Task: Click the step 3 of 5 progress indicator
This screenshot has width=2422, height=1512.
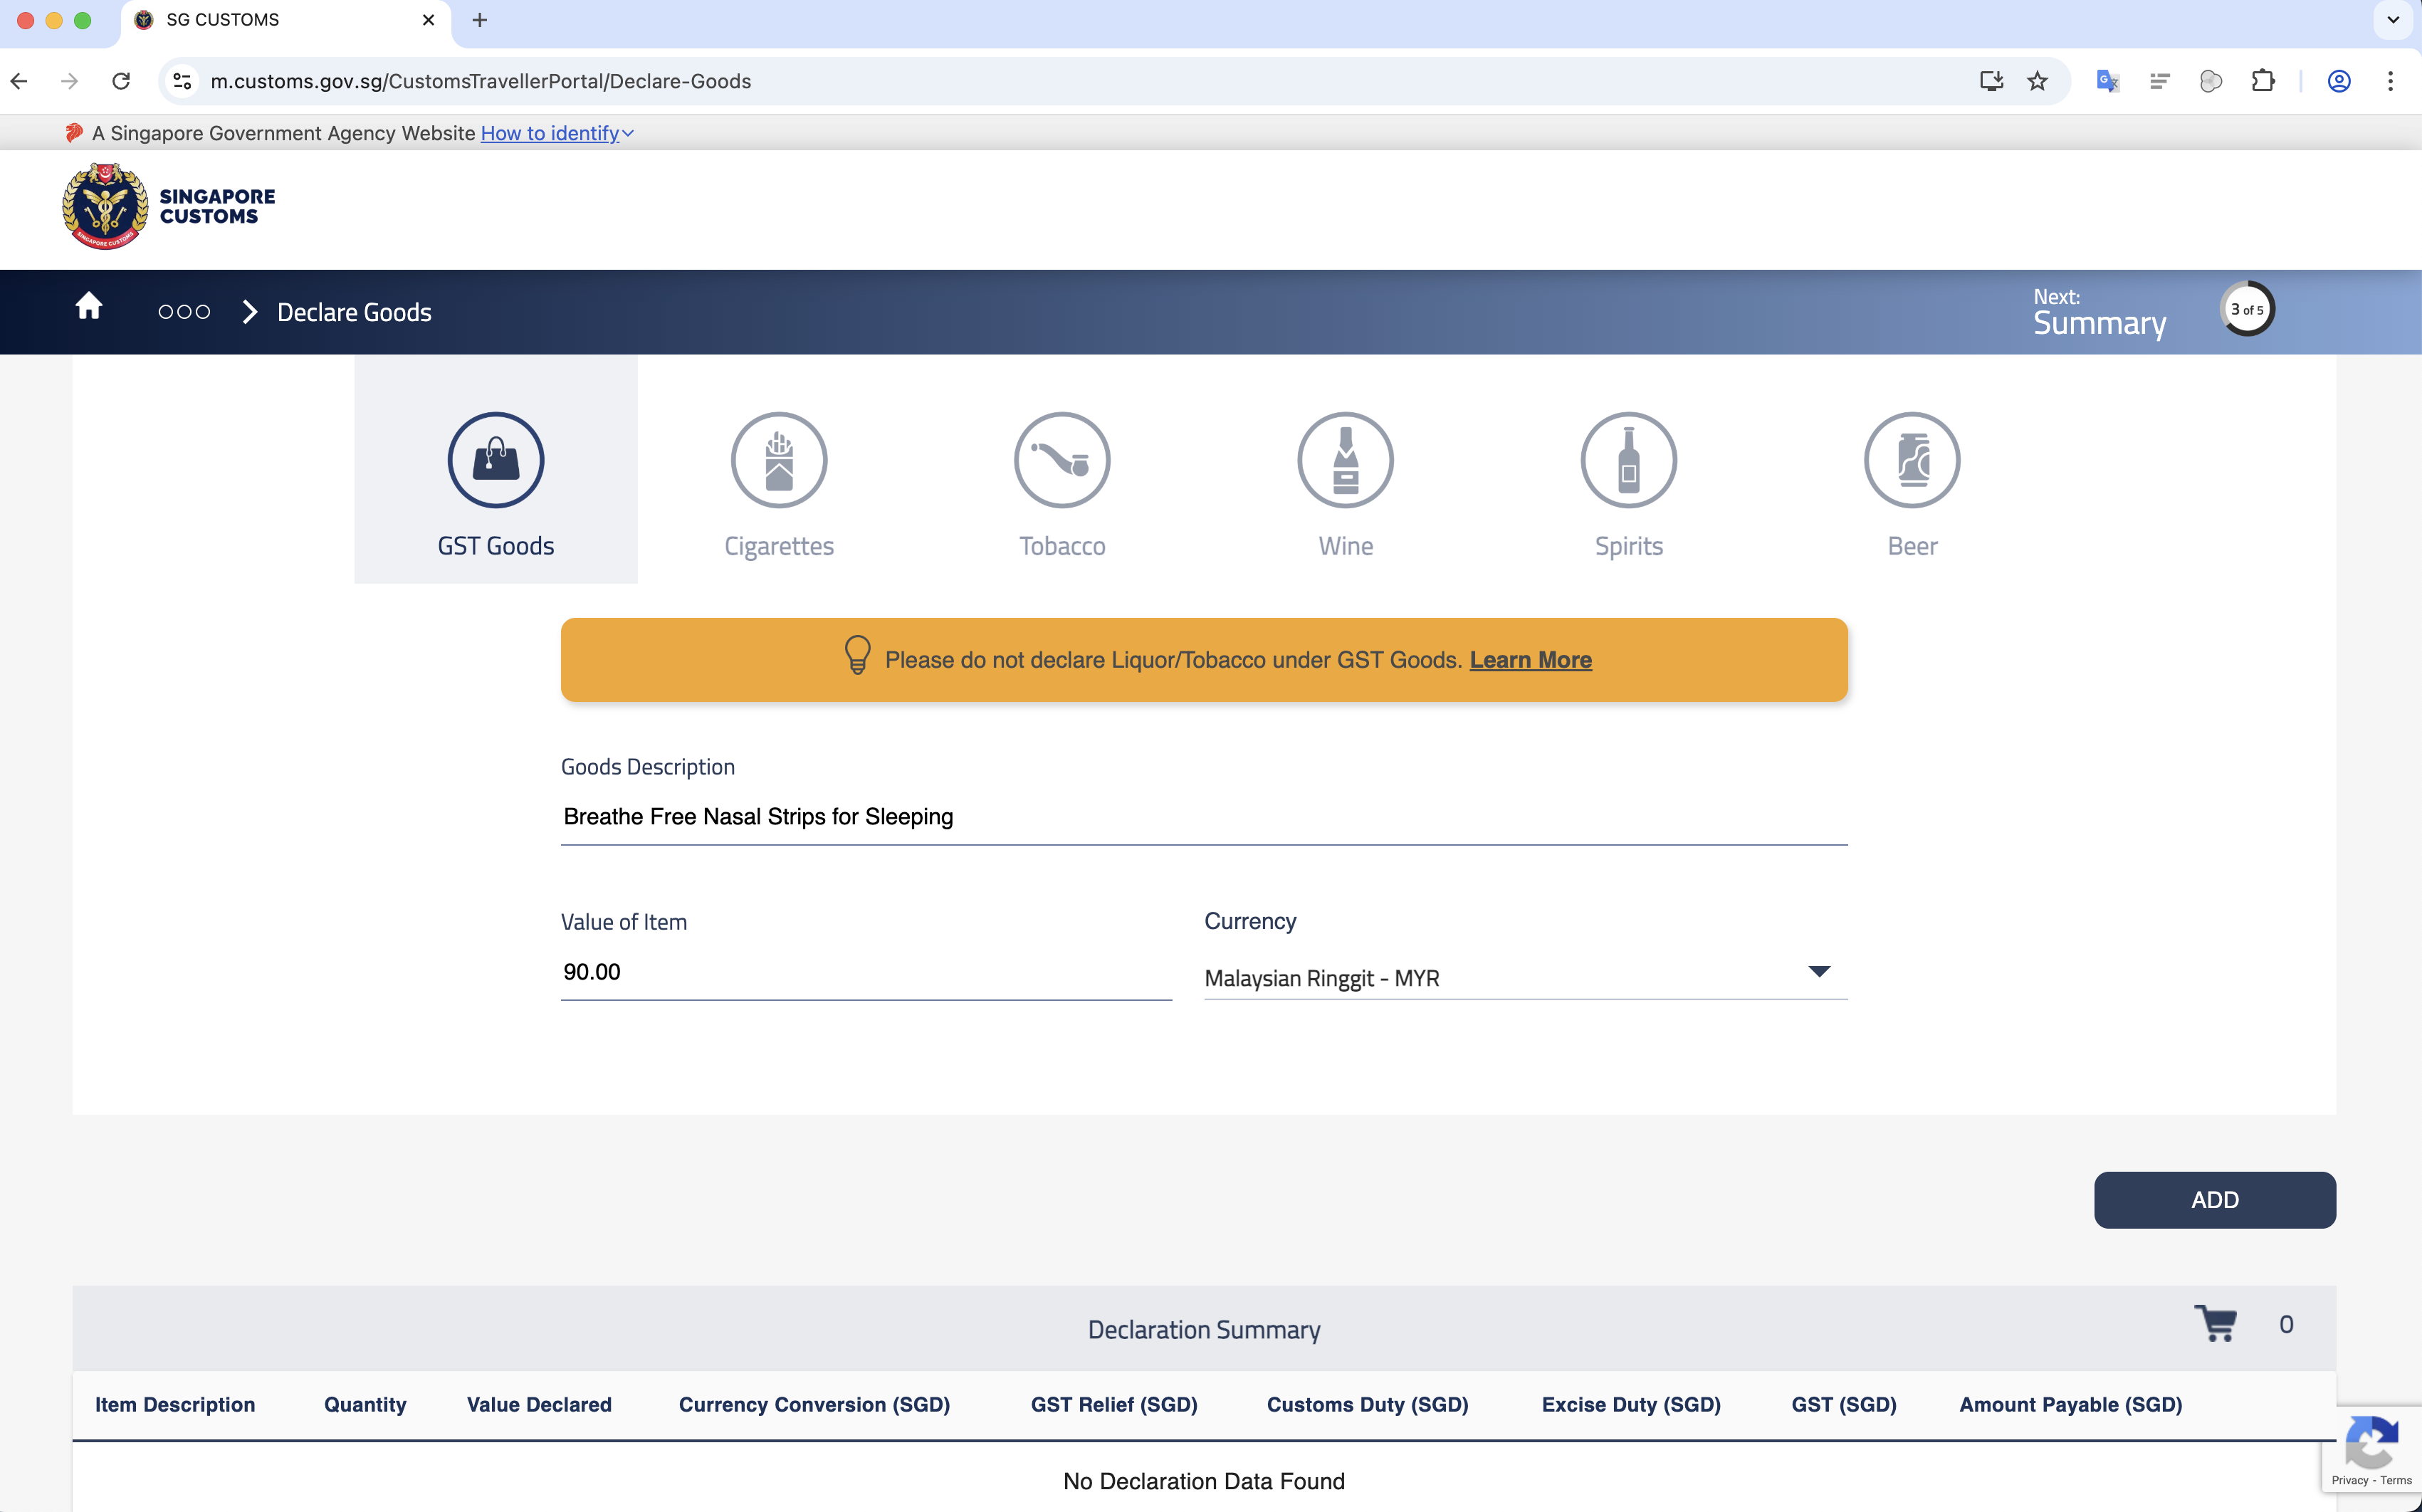Action: (2246, 308)
